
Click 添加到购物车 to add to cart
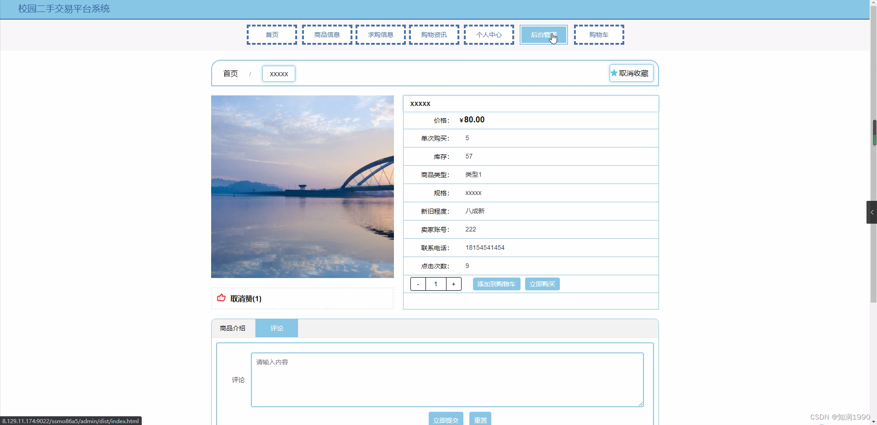(x=496, y=283)
